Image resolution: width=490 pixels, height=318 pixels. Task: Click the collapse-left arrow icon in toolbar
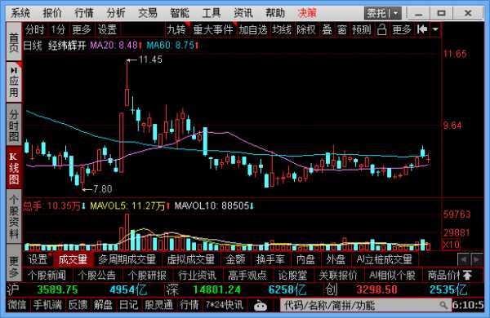422,29
